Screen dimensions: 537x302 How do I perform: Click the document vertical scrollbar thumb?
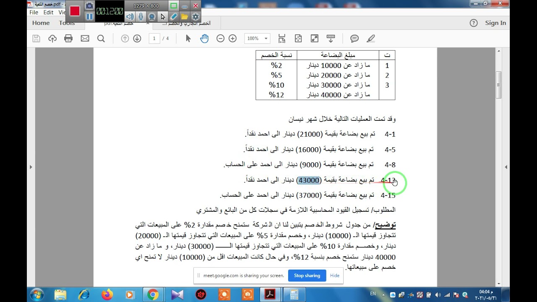tap(498, 85)
